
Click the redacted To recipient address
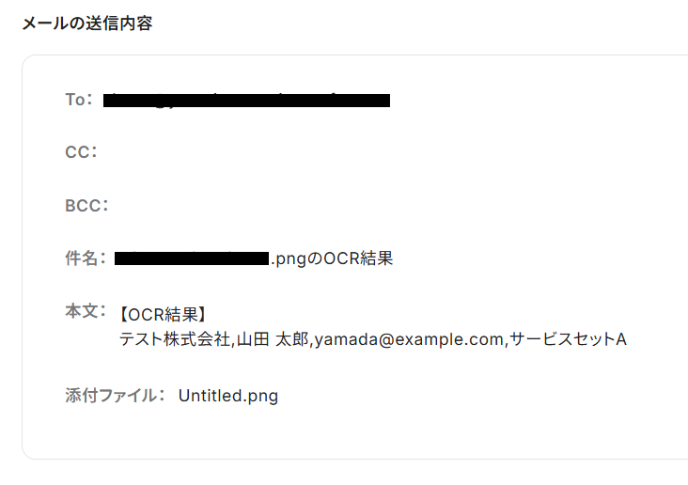coord(246,100)
